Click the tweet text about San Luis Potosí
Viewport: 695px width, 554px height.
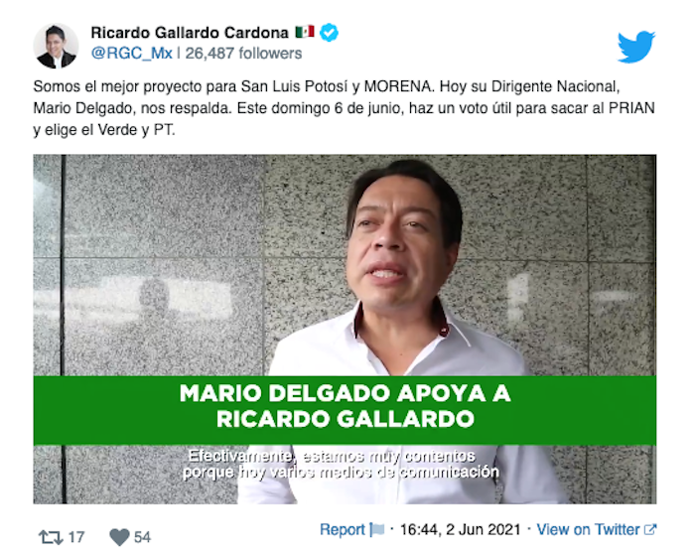pyautogui.click(x=344, y=108)
